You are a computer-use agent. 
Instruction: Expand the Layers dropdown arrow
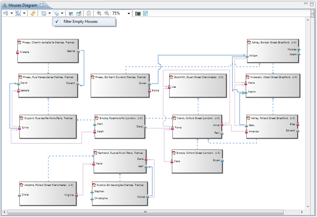(49, 13)
